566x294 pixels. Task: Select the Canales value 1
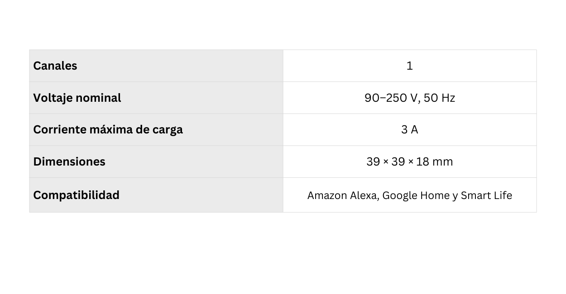(409, 66)
